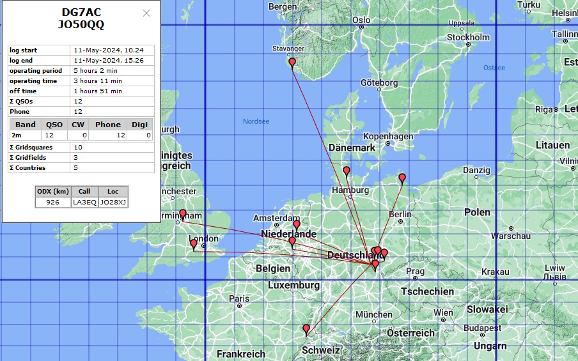Image resolution: width=578 pixels, height=361 pixels.
Task: Click the Band column header
Action: (26, 125)
